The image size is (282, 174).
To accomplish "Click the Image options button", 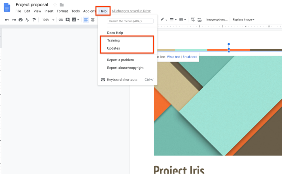I will tap(217, 19).
